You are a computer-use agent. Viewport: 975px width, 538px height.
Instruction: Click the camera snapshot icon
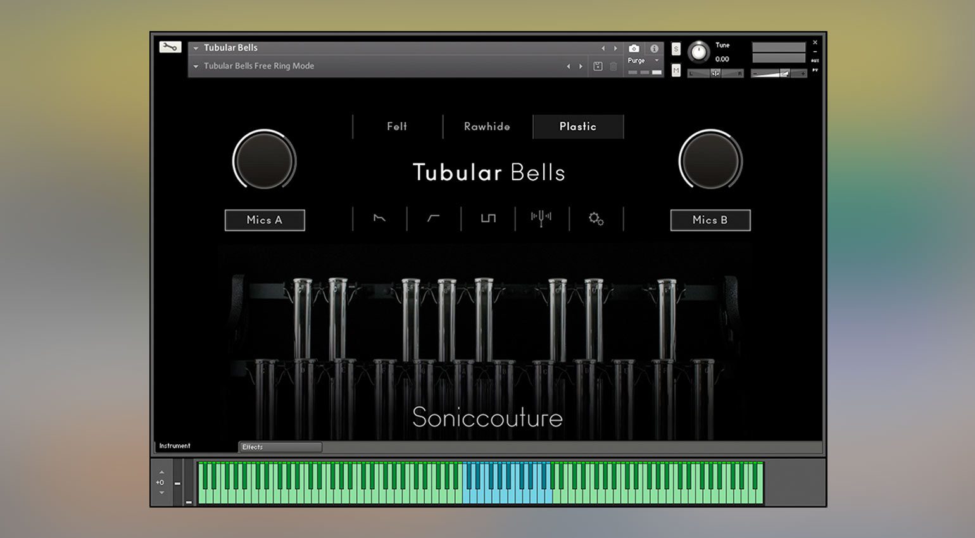[634, 48]
